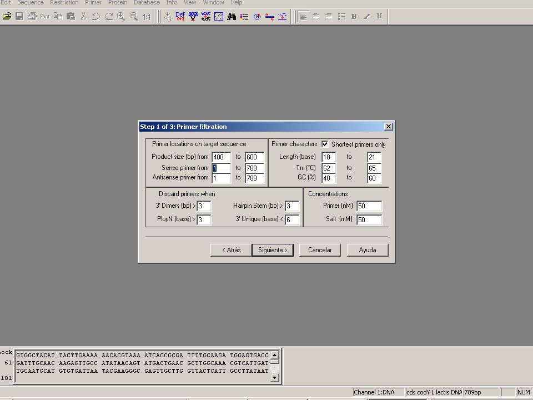Click the minimum Length field 18
Viewport: 533px width, 400px height.
coord(329,157)
